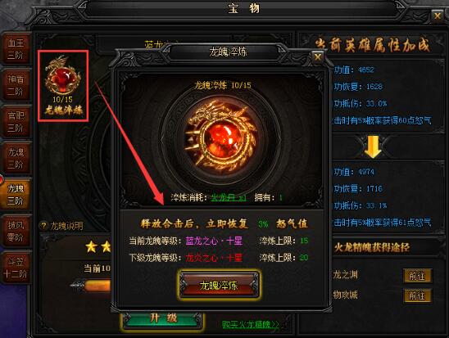Switch to the 斗笠 十二阶 tab
This screenshot has height=338, width=449.
pyautogui.click(x=16, y=268)
